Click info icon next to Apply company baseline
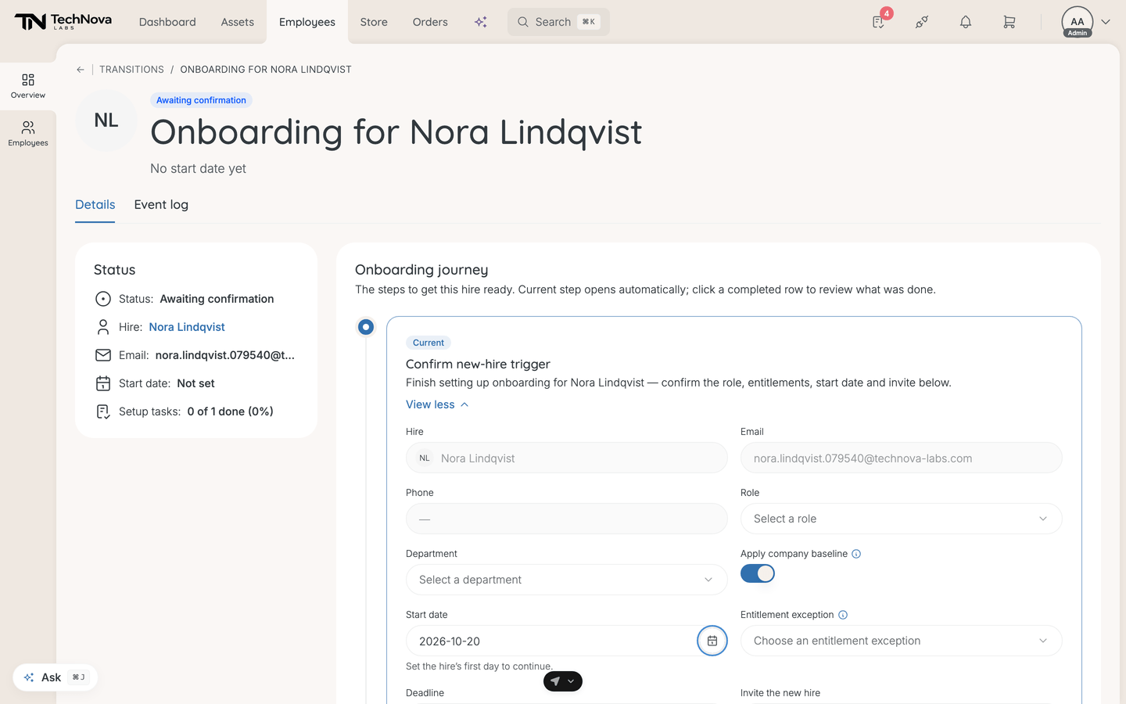 click(856, 554)
